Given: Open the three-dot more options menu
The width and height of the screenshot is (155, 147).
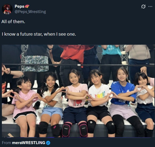Looking at the screenshot, I should (150, 7).
